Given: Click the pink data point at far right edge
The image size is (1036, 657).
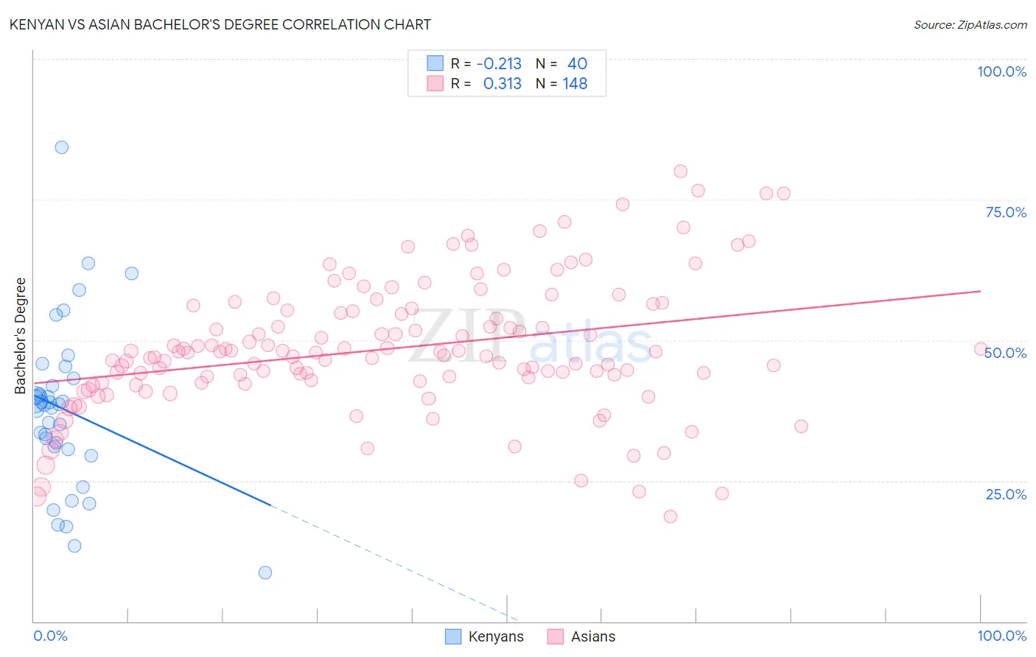Looking at the screenshot, I should pos(981,349).
